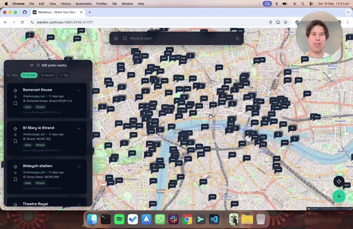Click the location permission icon in address bar
The width and height of the screenshot is (353, 229).
point(270,22)
